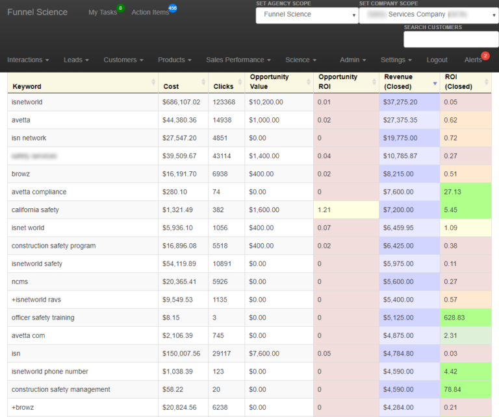Screen dimensions: 499x417
Task: Click the 78.84 ROI cell
Action: click(x=466, y=389)
